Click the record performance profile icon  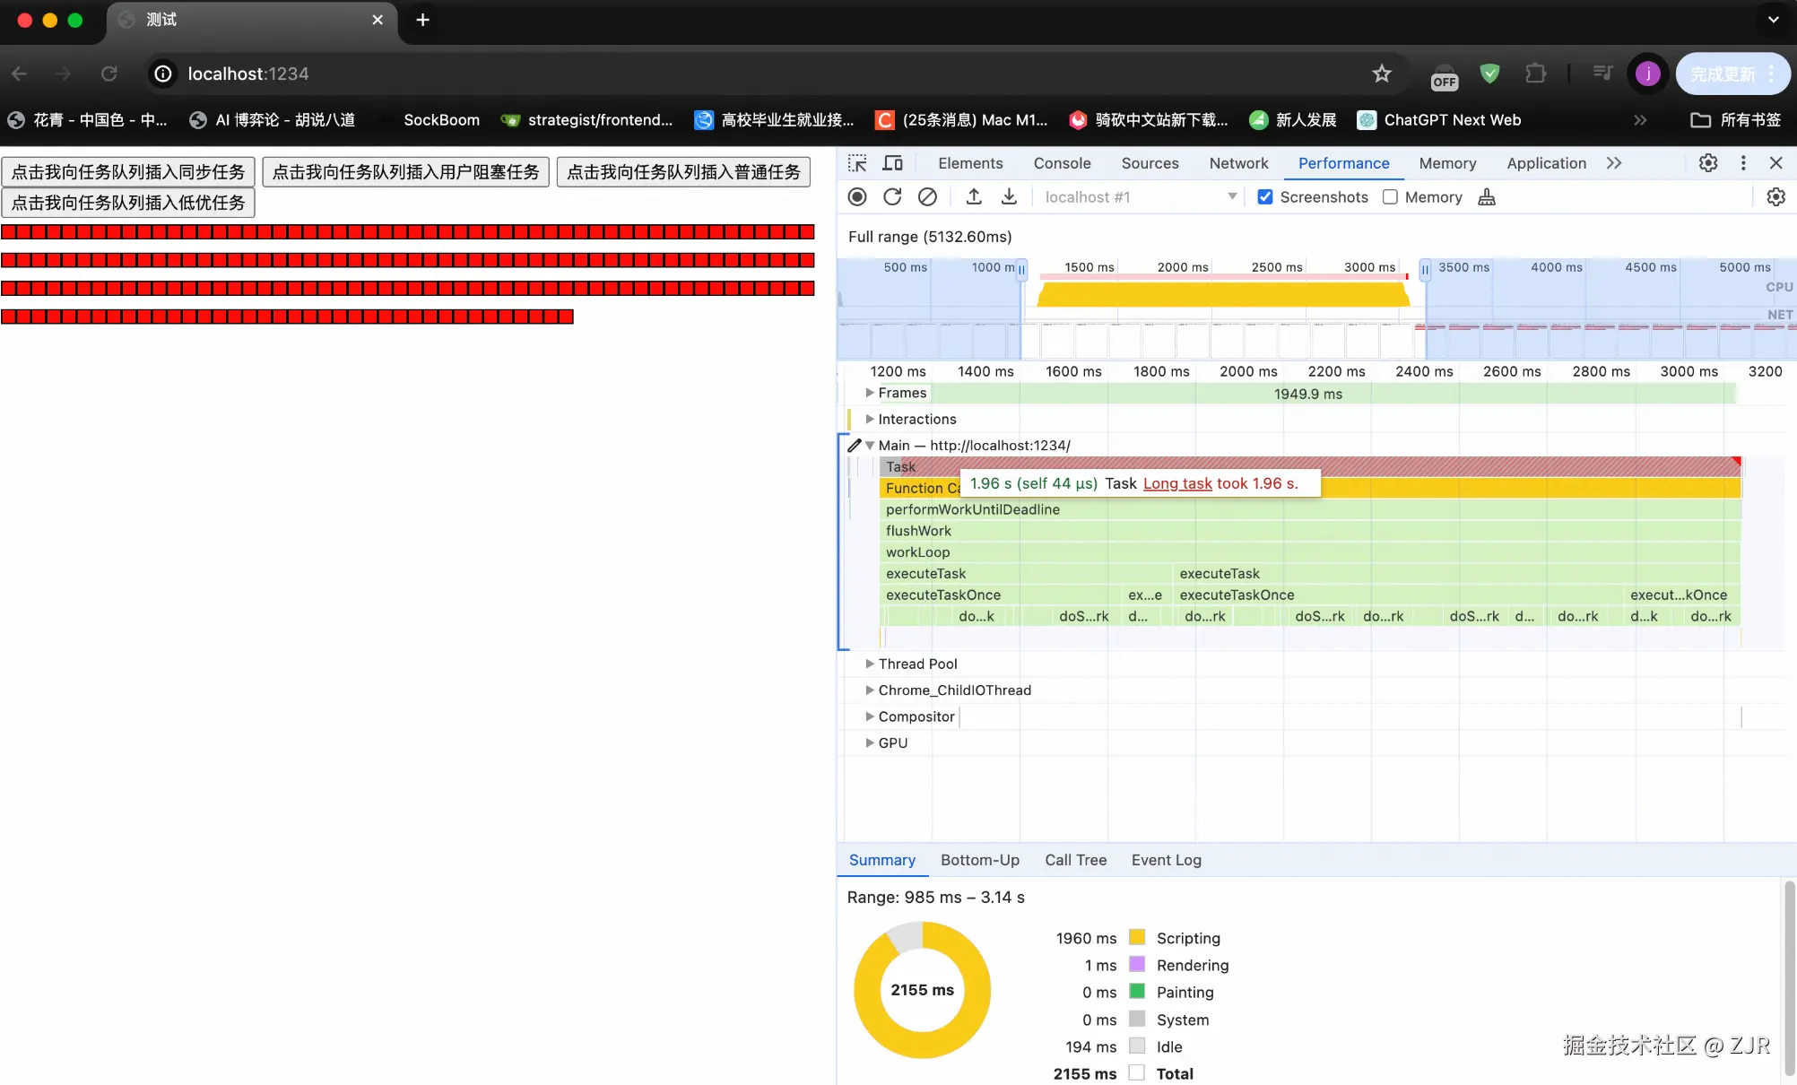tap(857, 196)
